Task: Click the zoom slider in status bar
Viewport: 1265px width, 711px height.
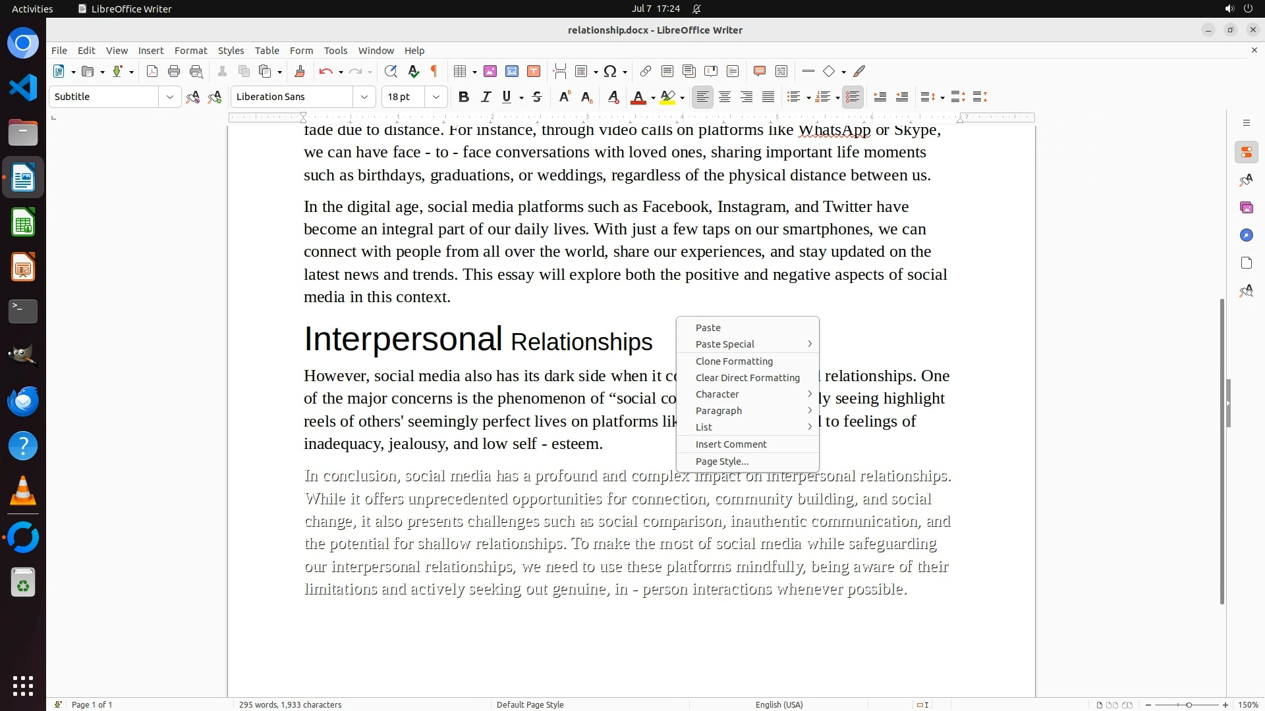Action: click(x=1188, y=704)
